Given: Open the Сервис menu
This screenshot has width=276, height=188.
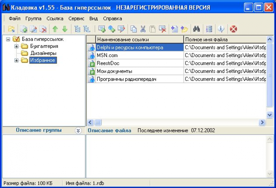Looking at the screenshot, I should pos(76,18).
